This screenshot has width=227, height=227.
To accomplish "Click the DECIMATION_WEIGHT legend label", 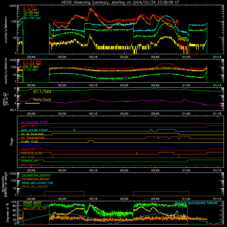I will [x=36, y=179].
